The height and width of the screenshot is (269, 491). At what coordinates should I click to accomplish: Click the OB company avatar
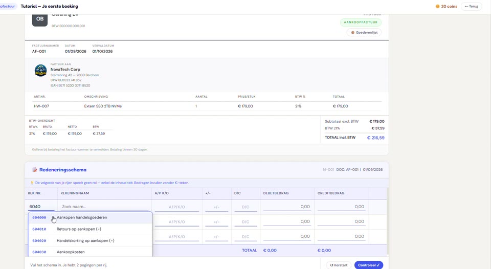[x=40, y=19]
